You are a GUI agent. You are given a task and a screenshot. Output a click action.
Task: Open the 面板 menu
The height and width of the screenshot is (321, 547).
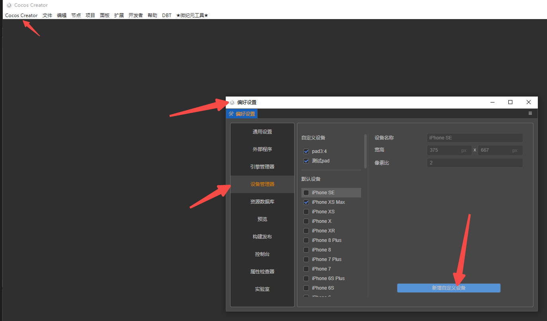(x=105, y=15)
